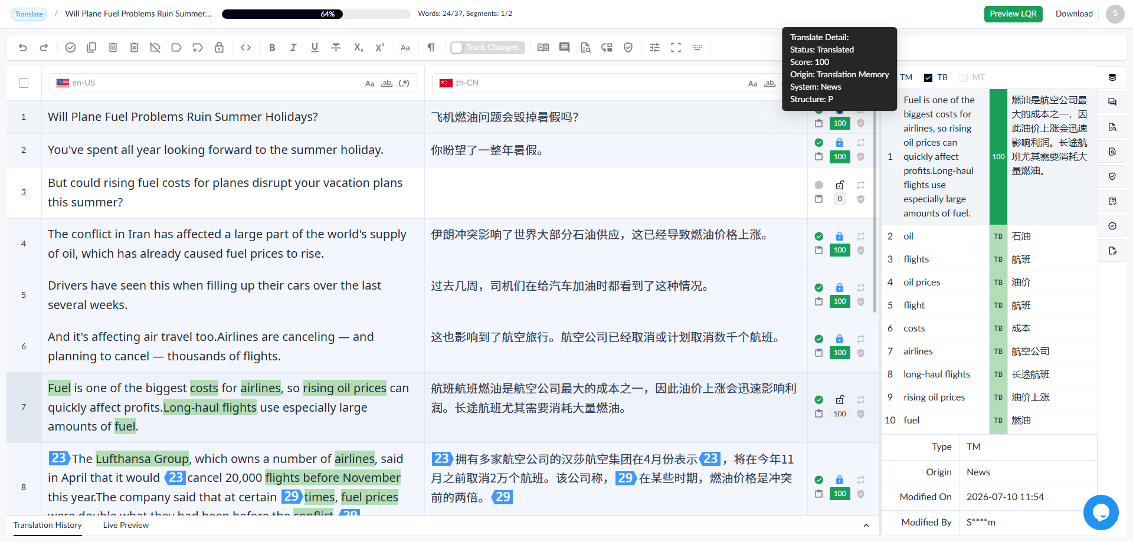Apply italic formatting
The height and width of the screenshot is (542, 1133).
[x=293, y=48]
